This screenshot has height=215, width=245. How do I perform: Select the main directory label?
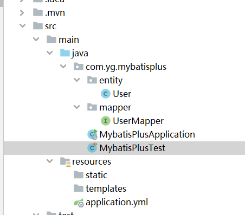click(x=69, y=40)
